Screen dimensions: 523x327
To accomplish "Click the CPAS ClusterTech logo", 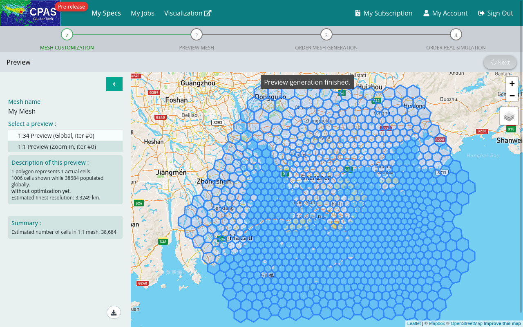I will click(x=31, y=13).
